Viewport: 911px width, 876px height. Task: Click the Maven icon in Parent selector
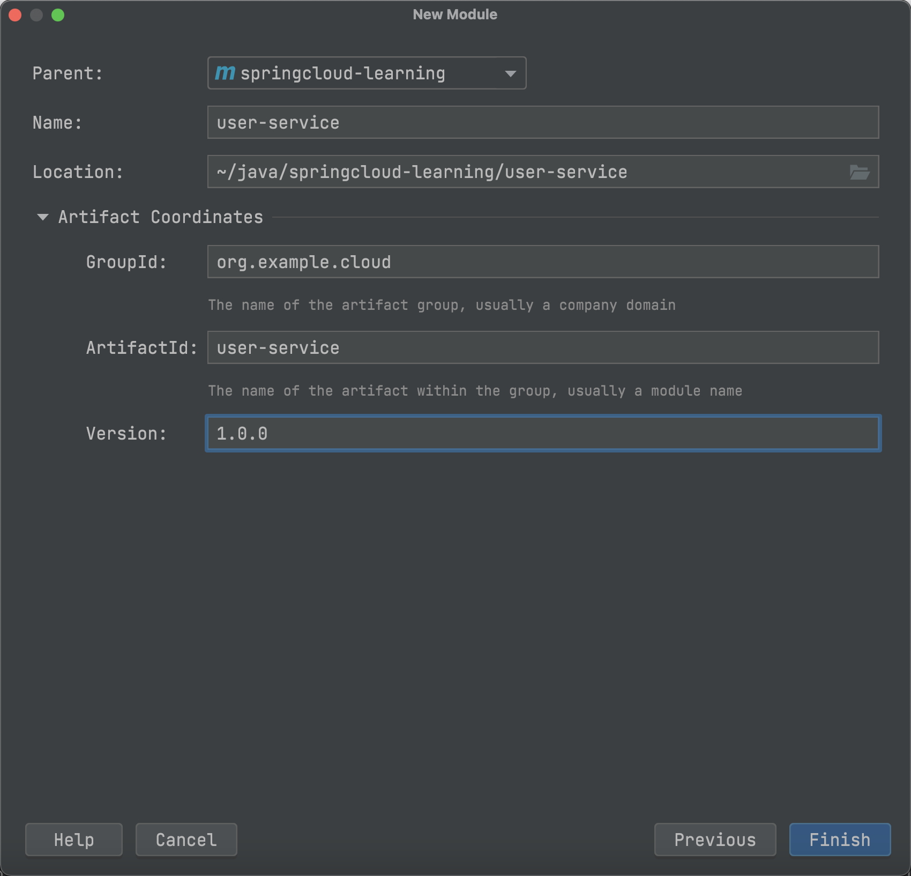point(225,73)
